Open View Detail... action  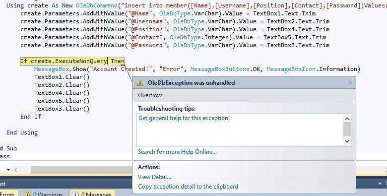coord(154,177)
